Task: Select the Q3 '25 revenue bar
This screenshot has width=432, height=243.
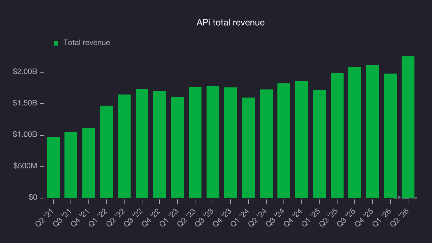Action: (x=355, y=133)
